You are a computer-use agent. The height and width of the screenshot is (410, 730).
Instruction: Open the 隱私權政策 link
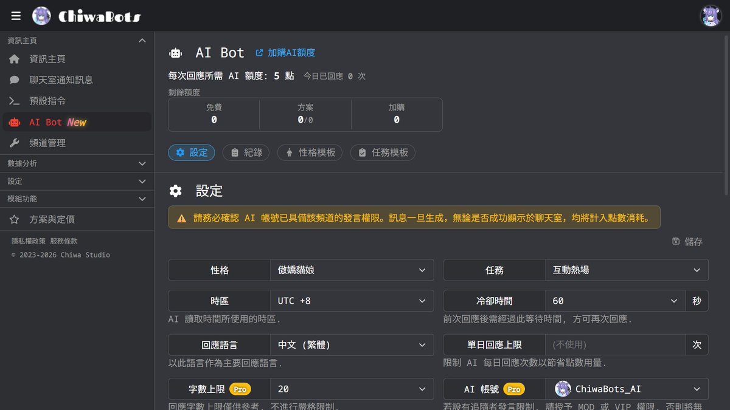coord(29,241)
